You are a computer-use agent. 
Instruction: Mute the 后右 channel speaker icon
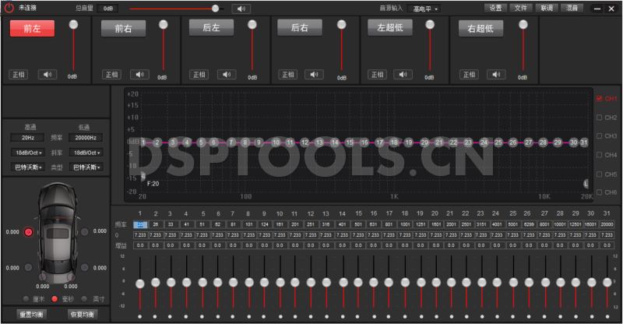317,75
